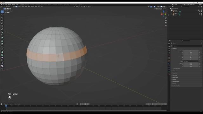Expand the Motion Paths panel
The image size is (203, 114).
pyautogui.click(x=175, y=77)
